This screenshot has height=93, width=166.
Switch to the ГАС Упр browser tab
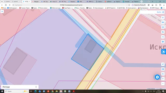coord(63,2)
